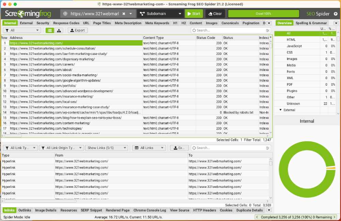Open the All Link Origin Types dropdown
Viewport: 341px width, 221px height.
click(x=61, y=148)
